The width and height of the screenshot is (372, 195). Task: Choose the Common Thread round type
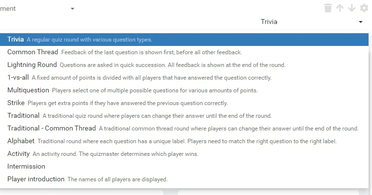click(184, 52)
